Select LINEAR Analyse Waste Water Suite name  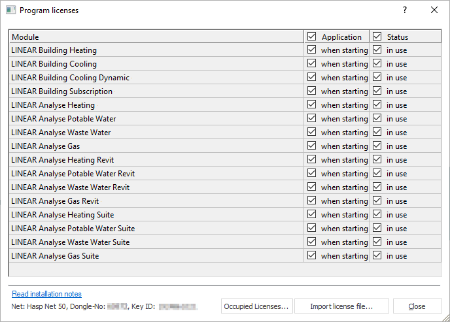pos(71,242)
